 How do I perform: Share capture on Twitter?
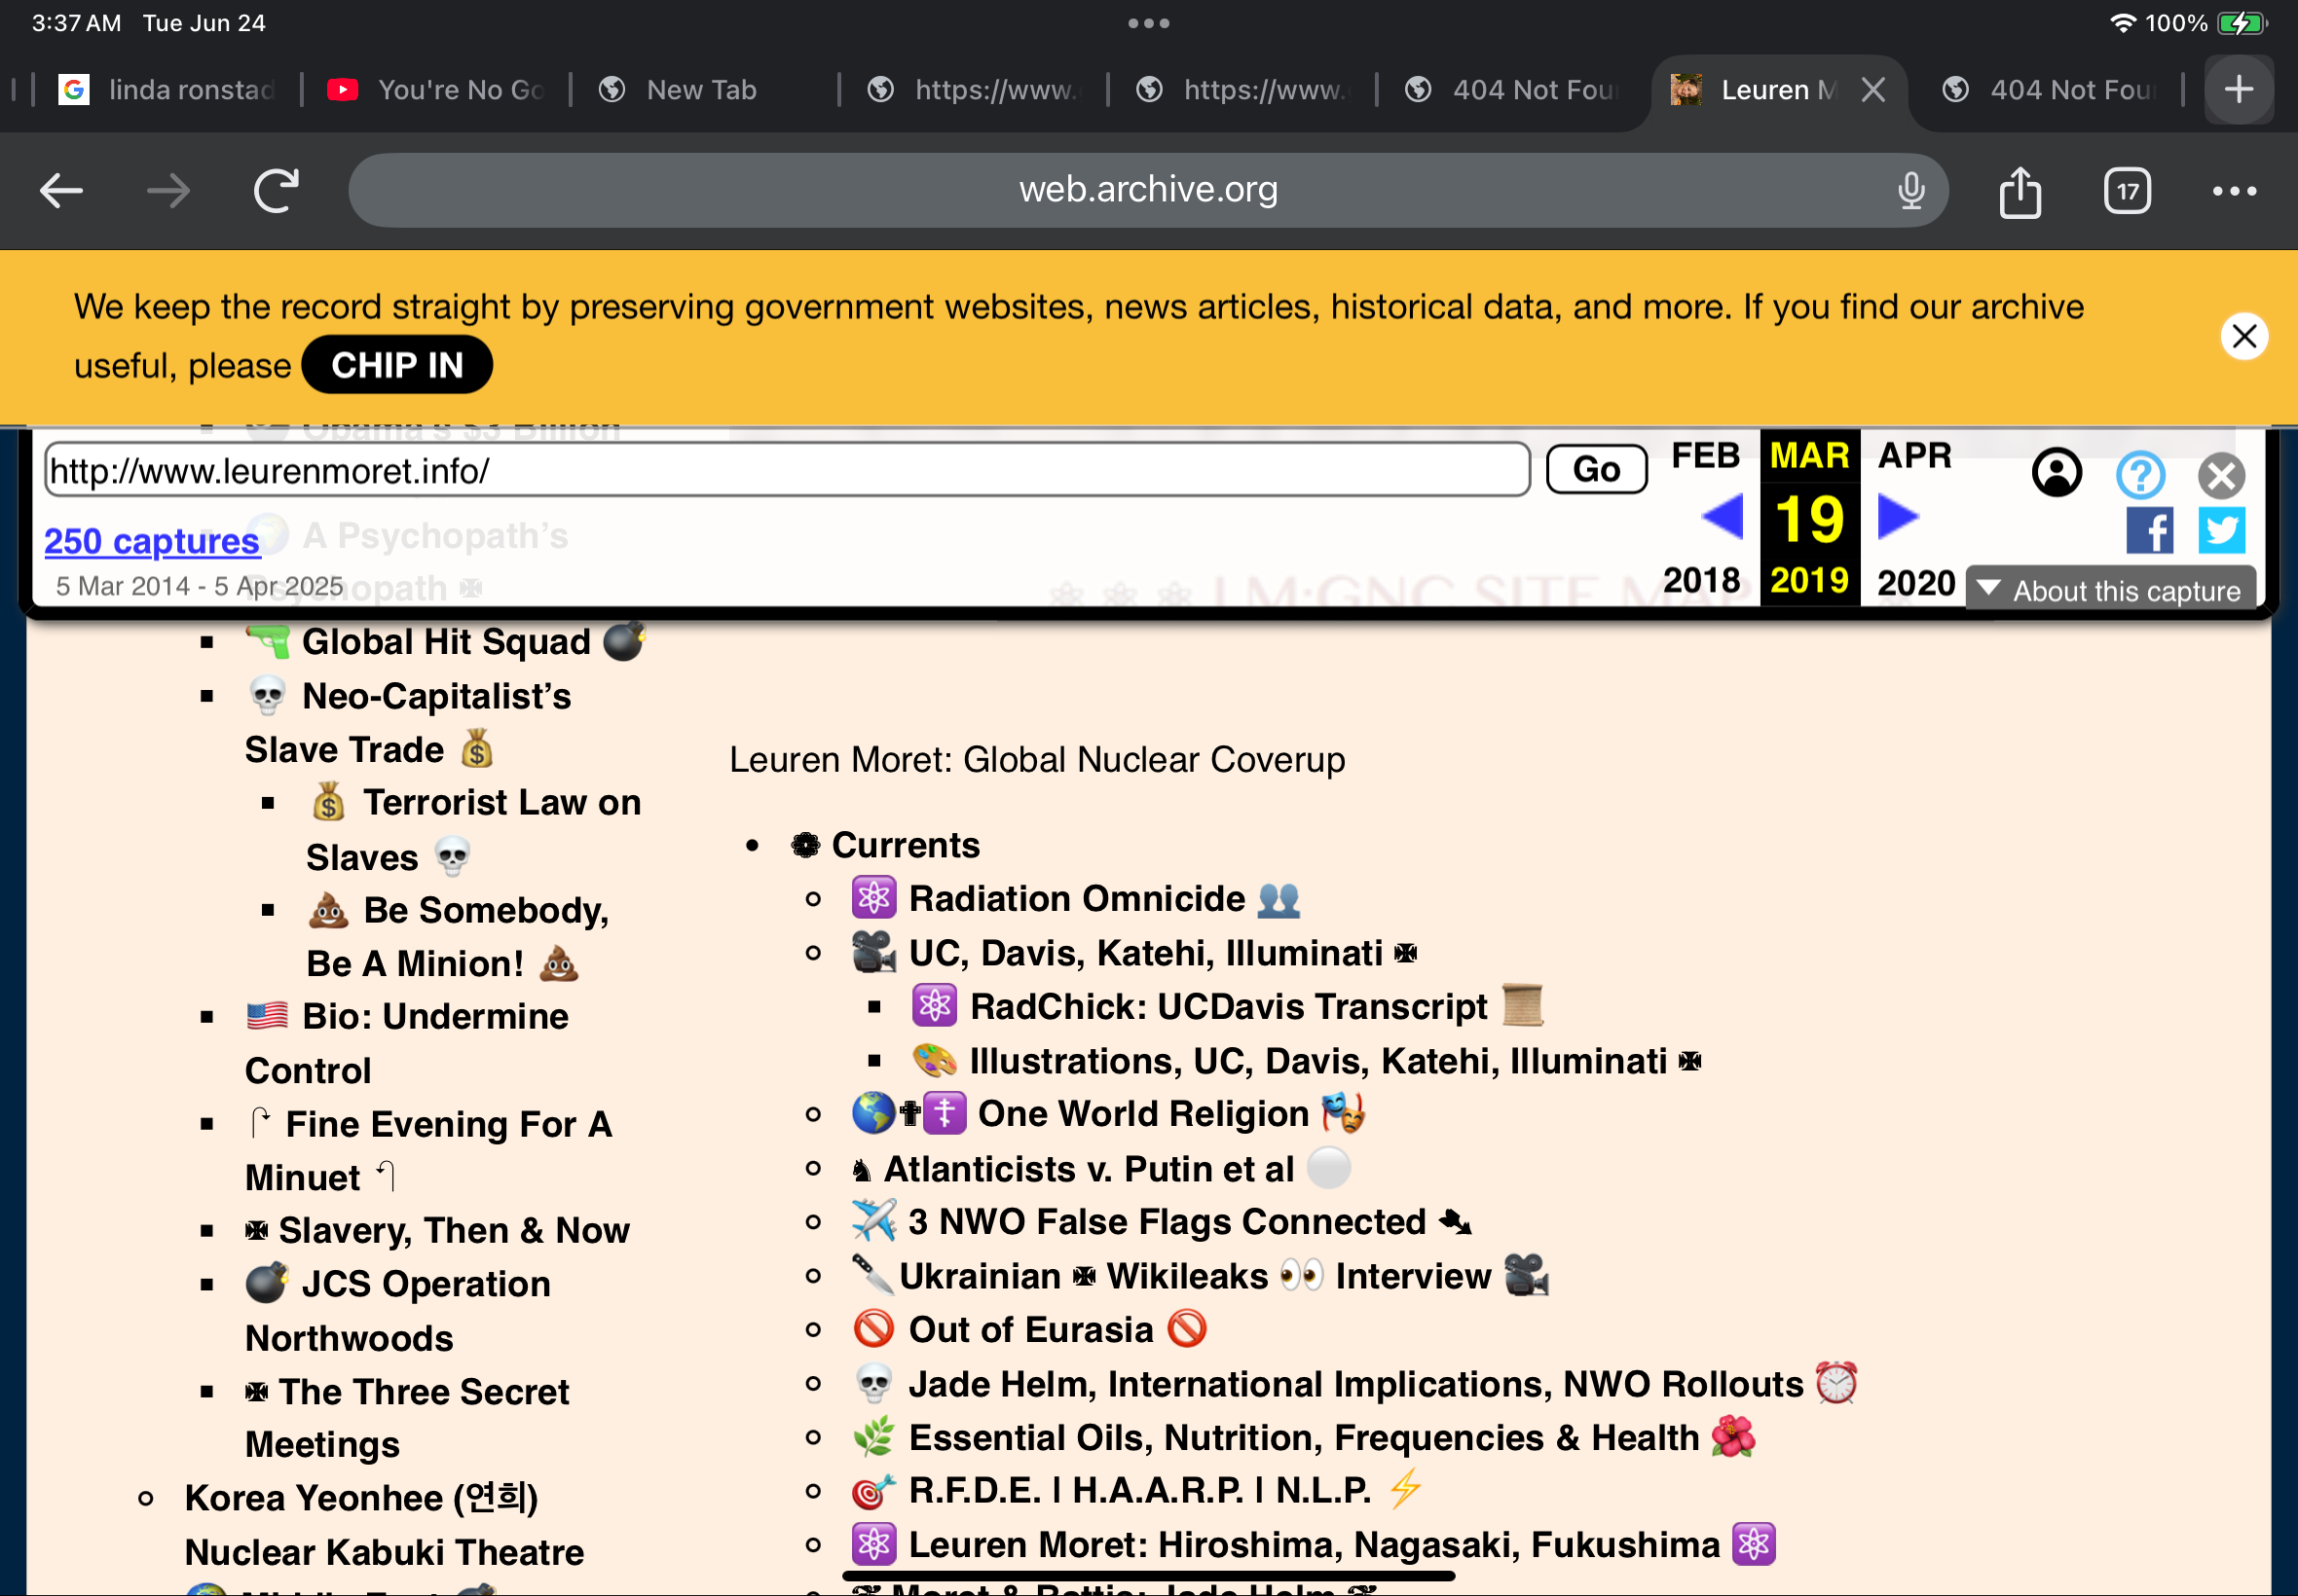click(2221, 530)
